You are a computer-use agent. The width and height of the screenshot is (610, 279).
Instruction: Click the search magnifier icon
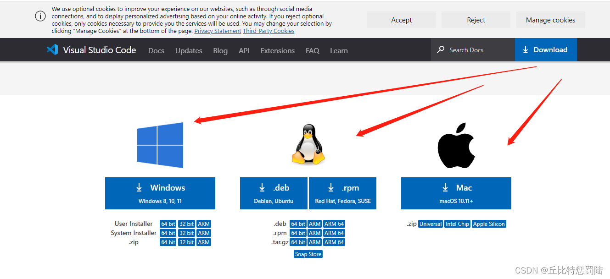[441, 49]
